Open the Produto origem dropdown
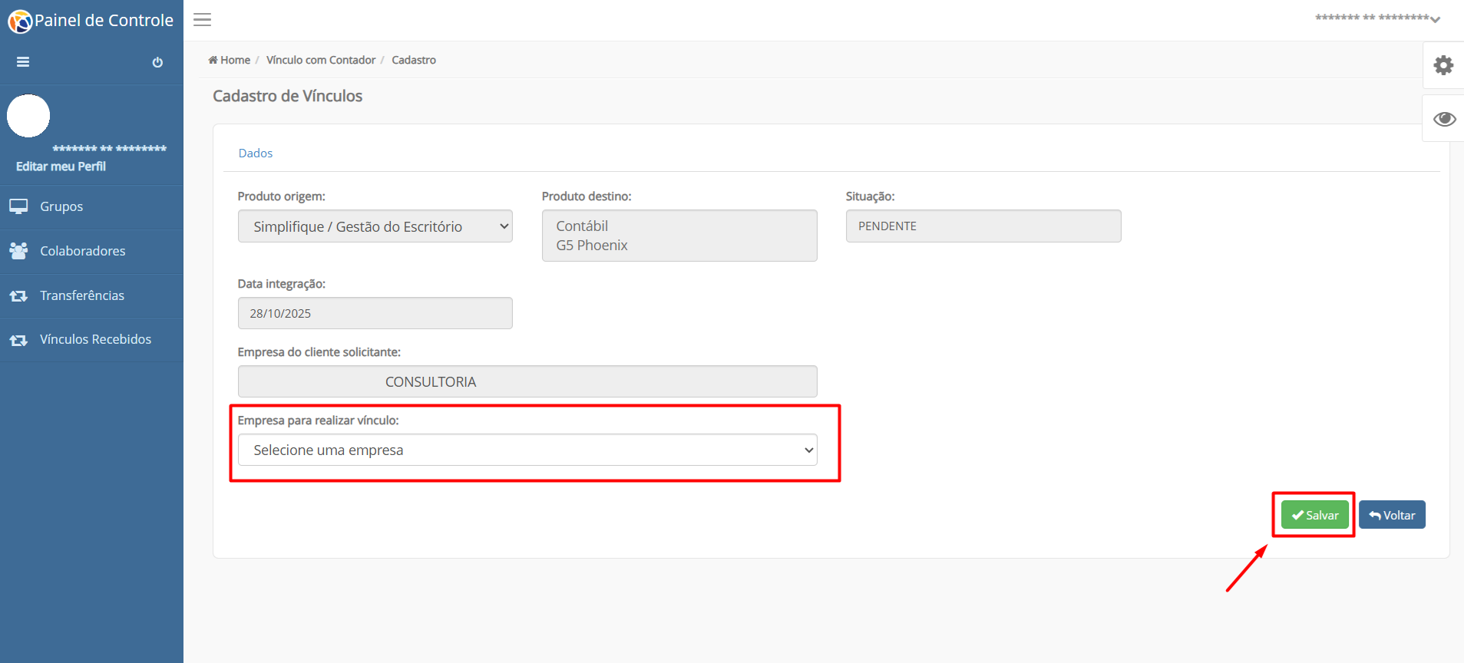Image resolution: width=1464 pixels, height=663 pixels. 375,226
